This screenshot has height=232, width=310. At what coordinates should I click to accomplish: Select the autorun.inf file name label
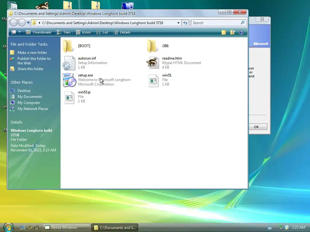pyautogui.click(x=87, y=58)
